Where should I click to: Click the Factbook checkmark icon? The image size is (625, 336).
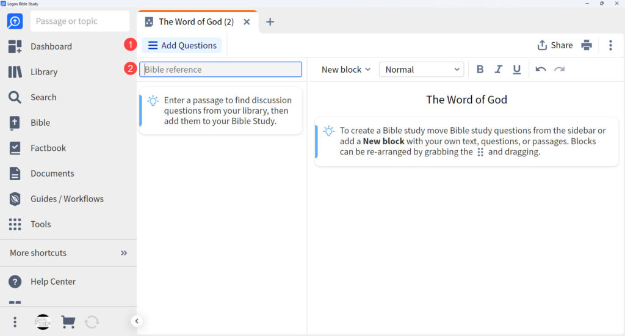[15, 148]
